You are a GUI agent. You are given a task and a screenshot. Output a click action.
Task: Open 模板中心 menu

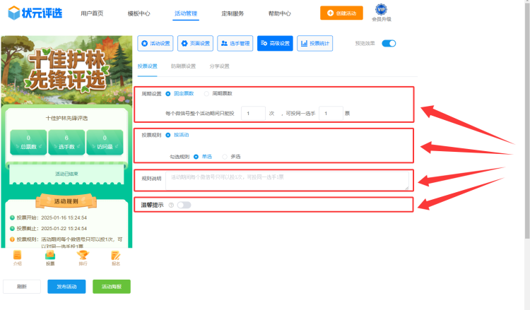click(x=139, y=13)
